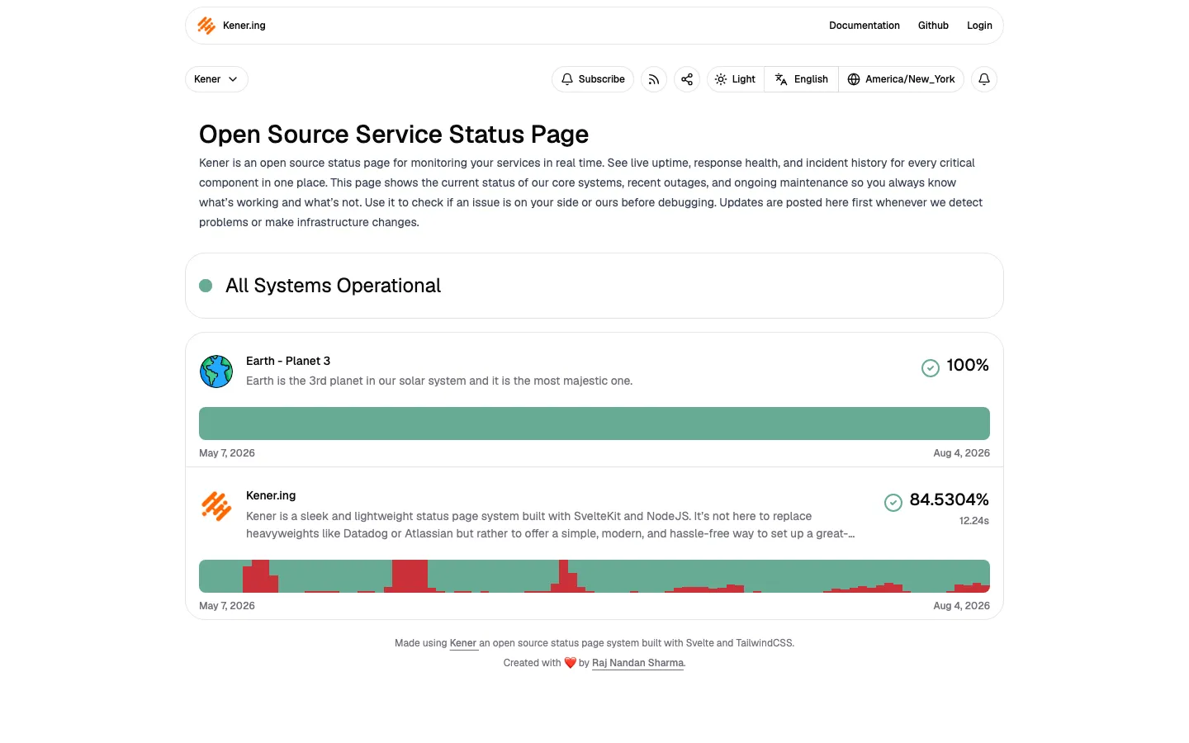Click the All Systems Operational banner

594,286
